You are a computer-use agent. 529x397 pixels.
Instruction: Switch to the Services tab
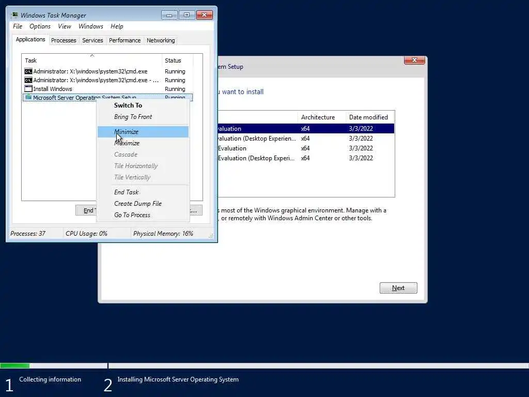[92, 40]
